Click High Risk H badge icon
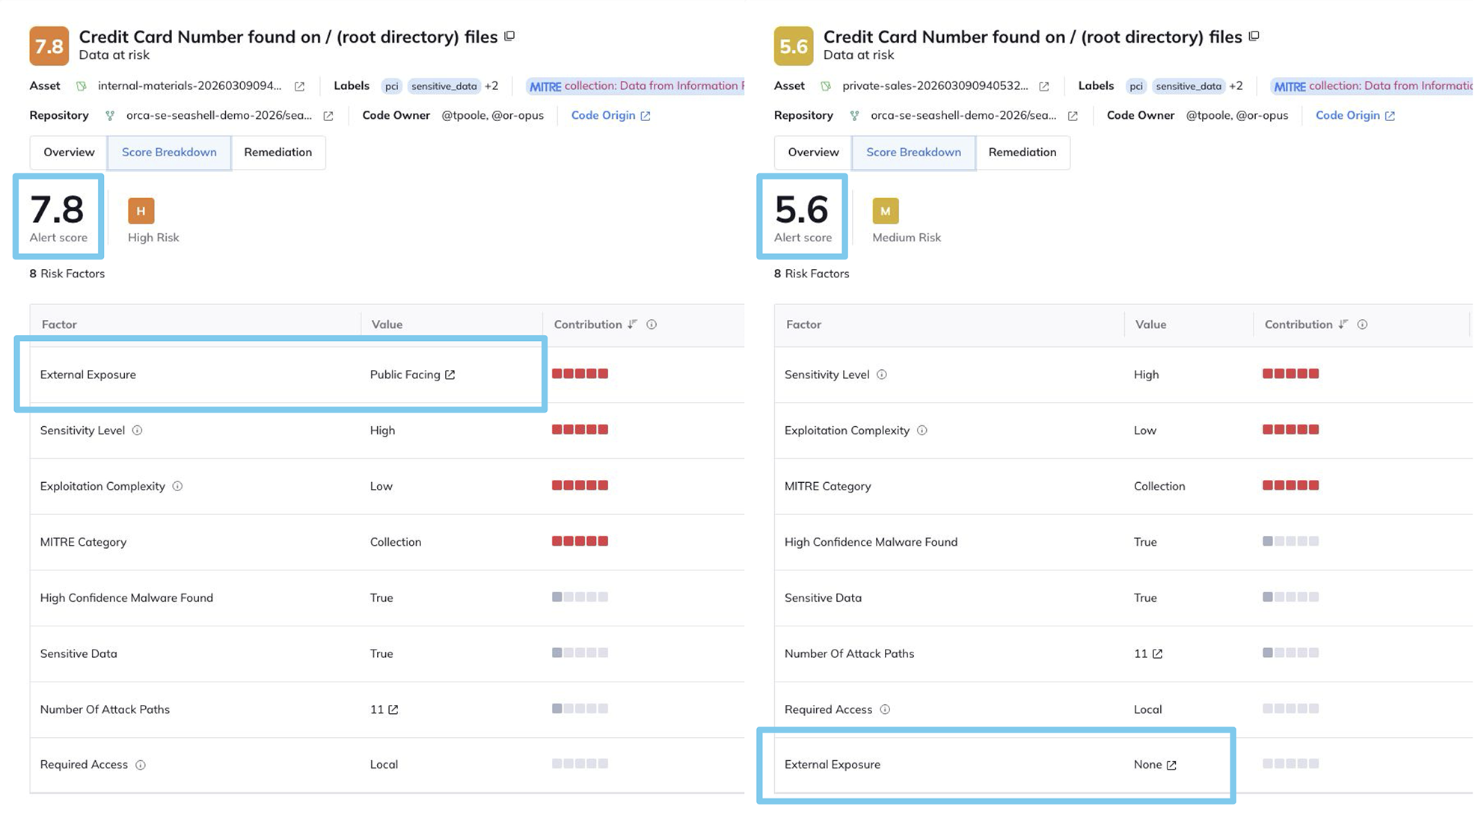Viewport: 1481px width, 832px height. pyautogui.click(x=141, y=211)
